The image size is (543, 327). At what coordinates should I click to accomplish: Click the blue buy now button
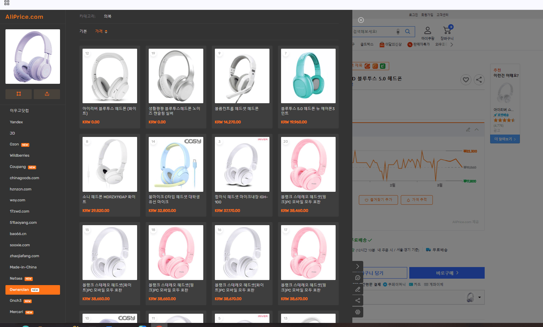coord(447,273)
